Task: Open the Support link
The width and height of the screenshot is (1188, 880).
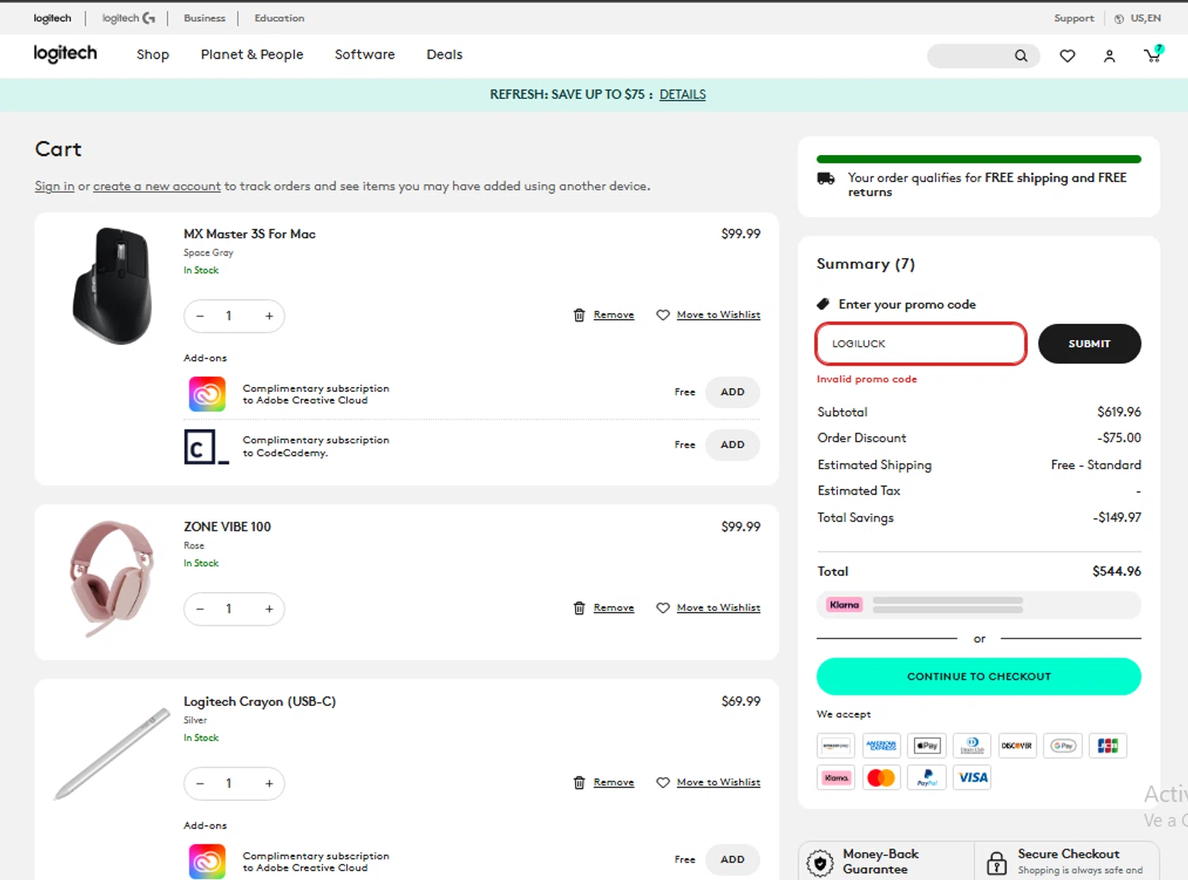Action: pyautogui.click(x=1074, y=18)
